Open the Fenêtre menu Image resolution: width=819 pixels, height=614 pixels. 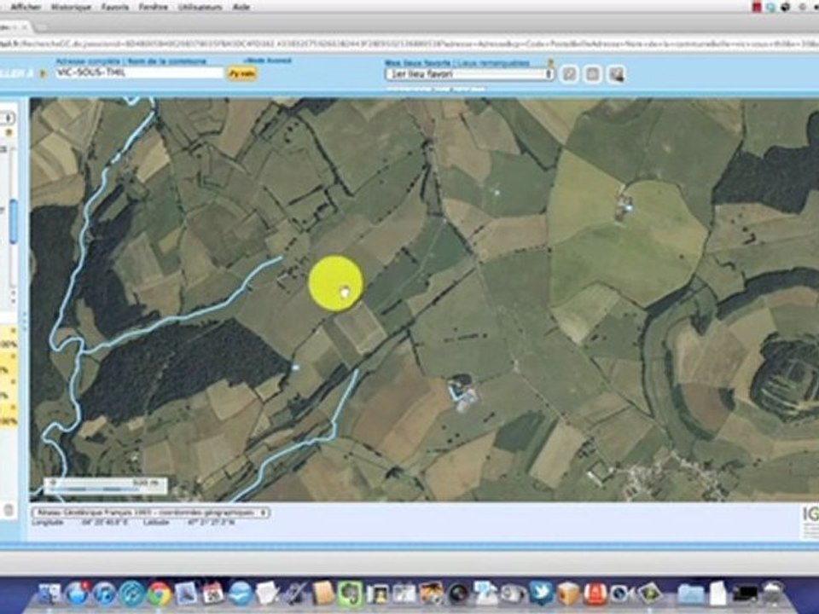click(x=153, y=7)
